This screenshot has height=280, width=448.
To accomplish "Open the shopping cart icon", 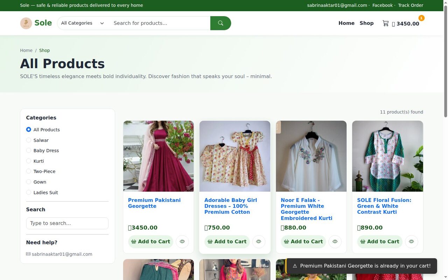I will tap(385, 23).
